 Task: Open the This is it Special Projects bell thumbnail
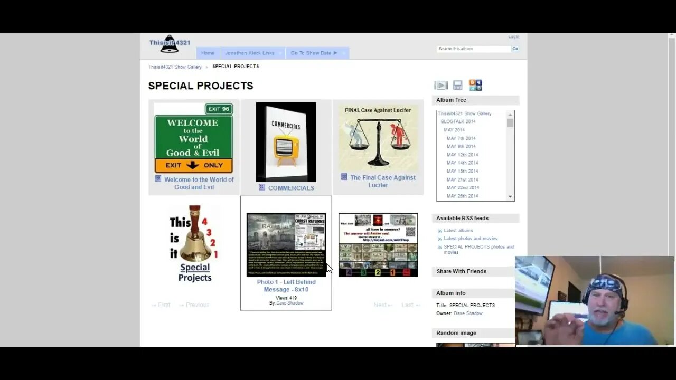pyautogui.click(x=194, y=244)
